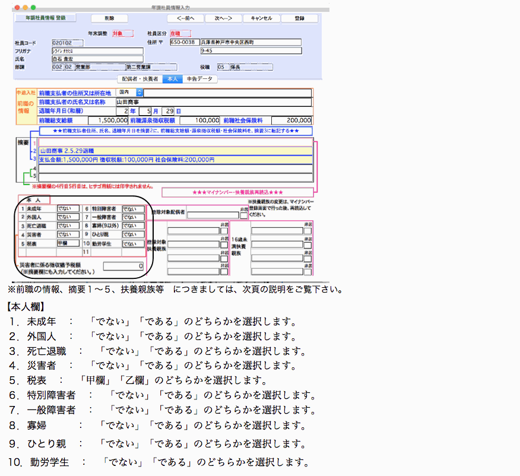Focus the 災害者に係る徴収猶予税額 field
The width and height of the screenshot is (520, 476).
[123, 266]
